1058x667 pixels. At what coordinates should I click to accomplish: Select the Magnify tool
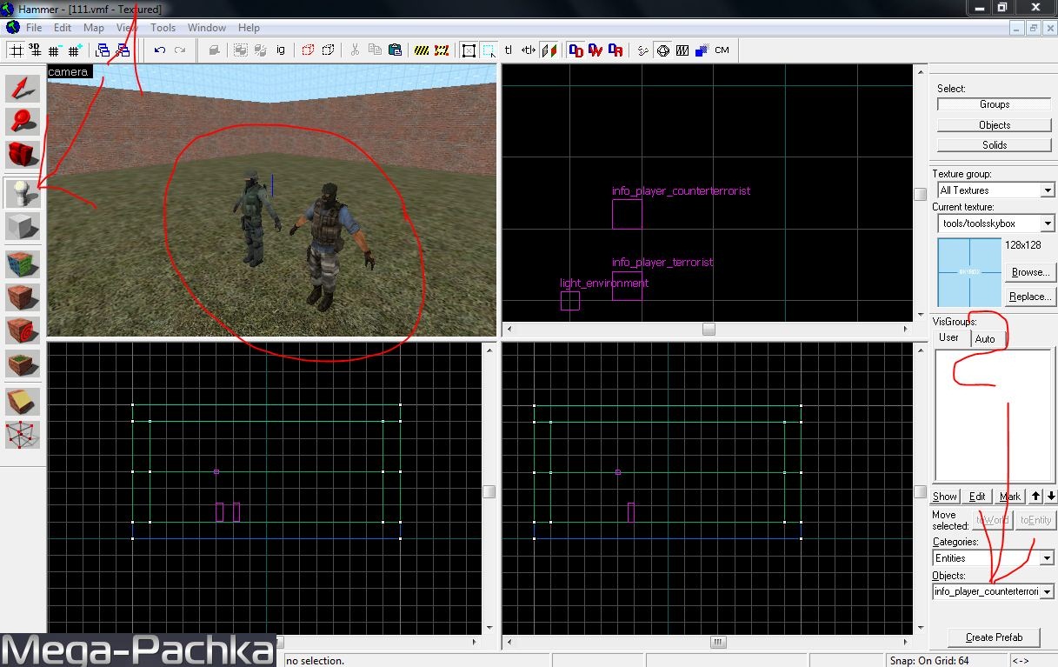(x=23, y=122)
